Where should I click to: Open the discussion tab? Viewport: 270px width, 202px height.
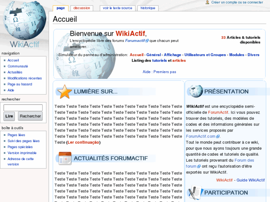pyautogui.click(x=82, y=8)
